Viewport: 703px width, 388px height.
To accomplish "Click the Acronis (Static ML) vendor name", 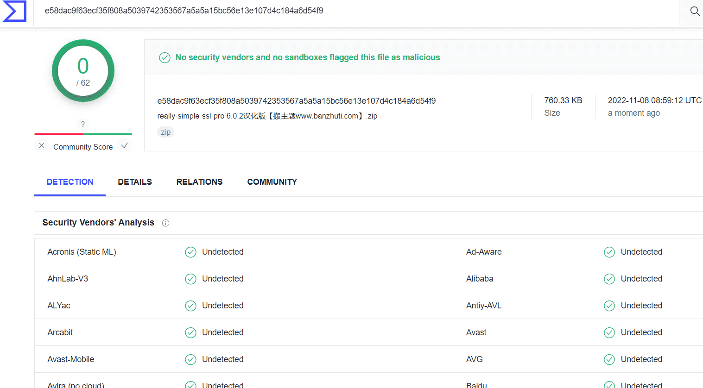I will 82,252.
